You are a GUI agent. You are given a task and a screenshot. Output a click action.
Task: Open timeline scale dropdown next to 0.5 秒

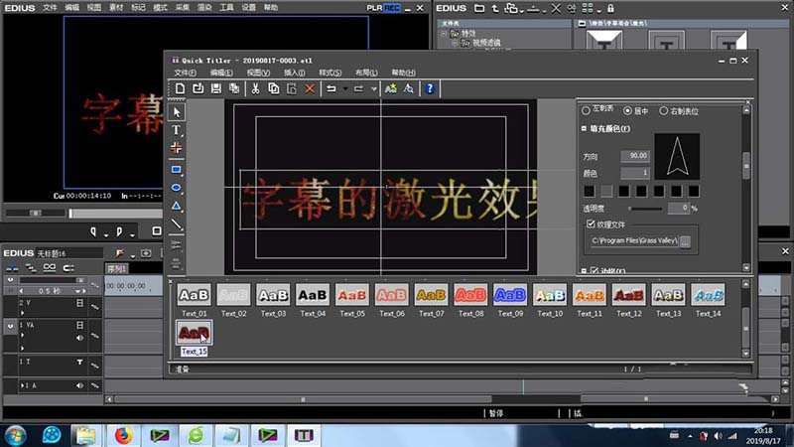coord(77,291)
